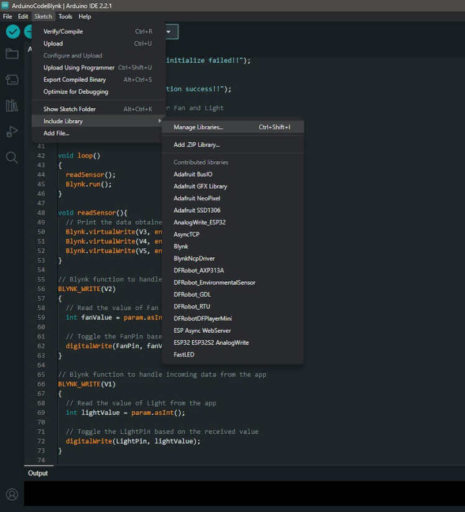
Task: Click the Search magnifier sidebar icon
Action: (x=12, y=157)
